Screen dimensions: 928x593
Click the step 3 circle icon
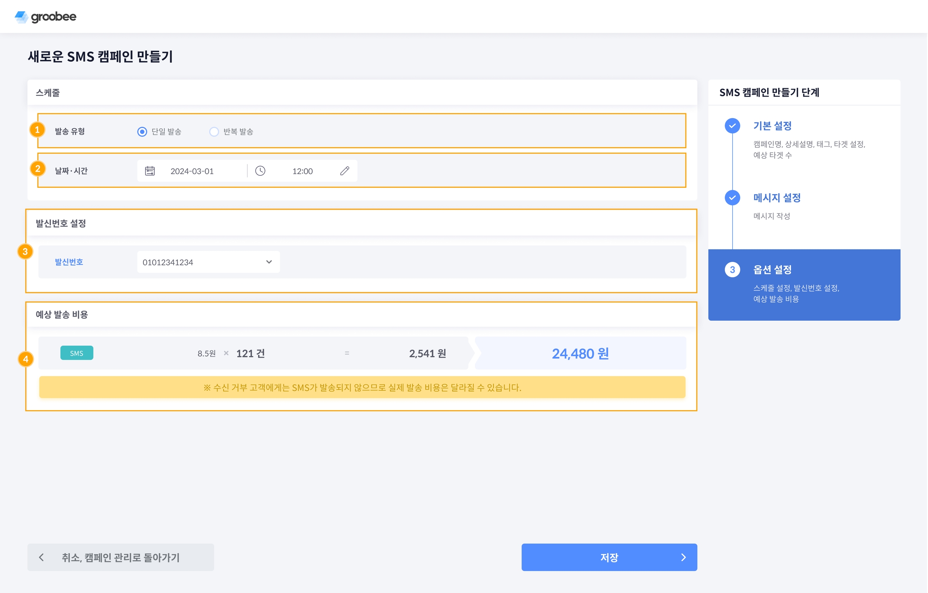(x=732, y=270)
